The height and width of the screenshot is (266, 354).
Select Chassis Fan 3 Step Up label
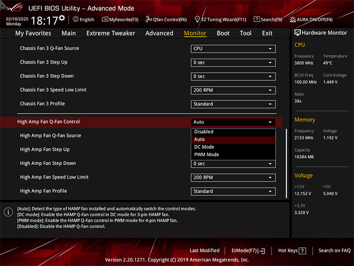point(44,62)
